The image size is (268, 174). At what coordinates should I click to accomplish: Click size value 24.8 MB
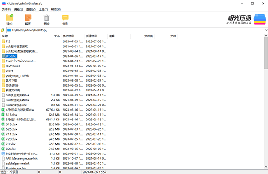[x=54, y=149]
